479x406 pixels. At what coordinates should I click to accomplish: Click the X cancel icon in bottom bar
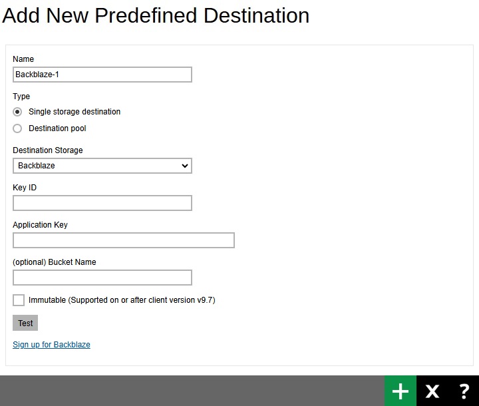coord(432,391)
